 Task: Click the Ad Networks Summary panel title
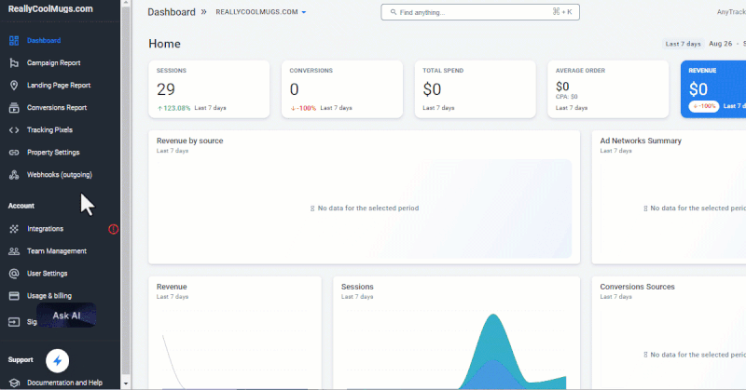click(x=641, y=141)
